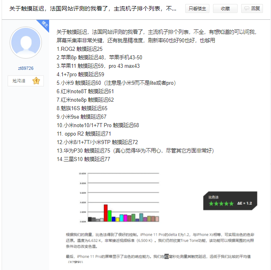Click the line '9.小米9se 触摸延迟67'

pos(81,117)
